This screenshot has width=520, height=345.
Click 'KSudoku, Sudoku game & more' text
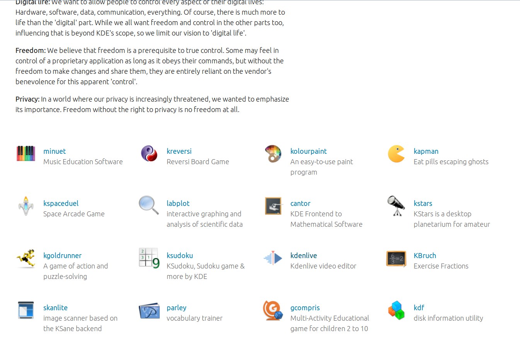[206, 271]
